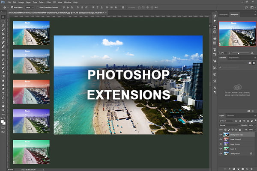The image size is (257, 171).
Task: Toggle visibility of Layer 1
Action: [x=221, y=149]
